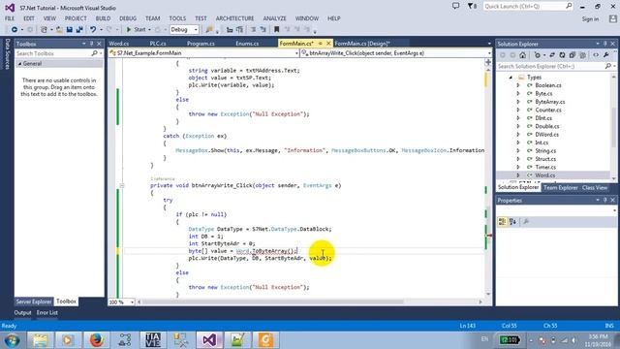Open the BUILD menu
The image size is (620, 349).
tap(103, 18)
